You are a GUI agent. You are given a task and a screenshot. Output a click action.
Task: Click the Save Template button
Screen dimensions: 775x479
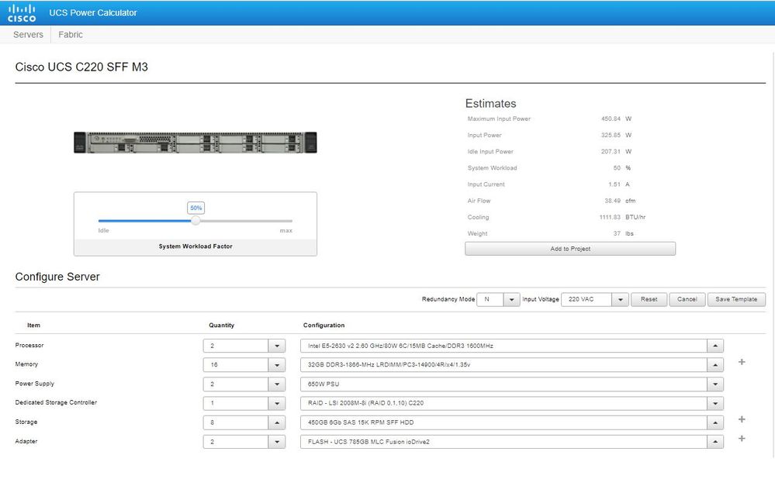736,299
